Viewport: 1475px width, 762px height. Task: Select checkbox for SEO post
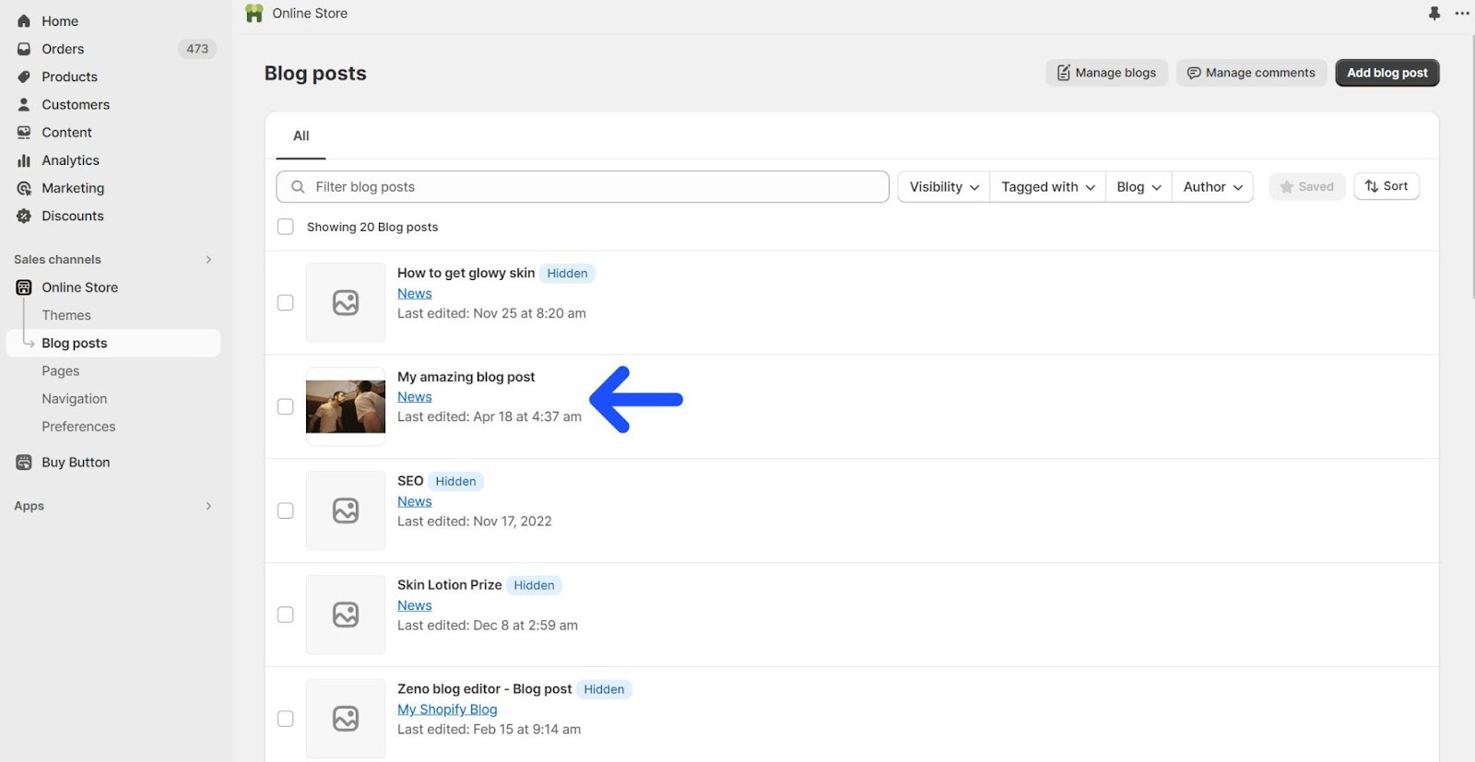pos(286,510)
